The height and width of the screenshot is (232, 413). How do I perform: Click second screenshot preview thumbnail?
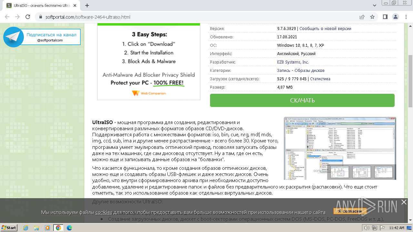[x=361, y=172]
